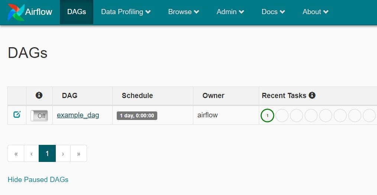This screenshot has height=195, width=377.
Task: Click the Airflow brand text
Action: tap(39, 12)
